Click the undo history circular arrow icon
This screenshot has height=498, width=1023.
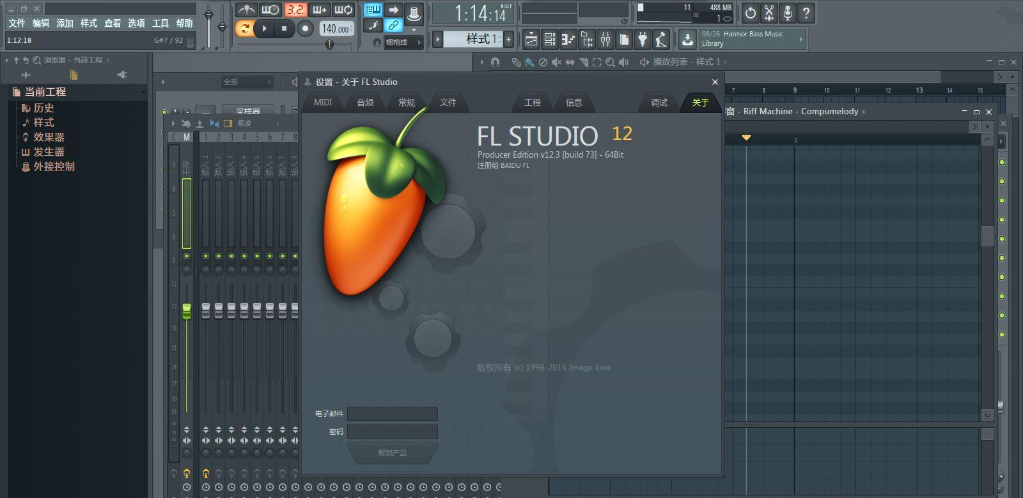tap(751, 12)
